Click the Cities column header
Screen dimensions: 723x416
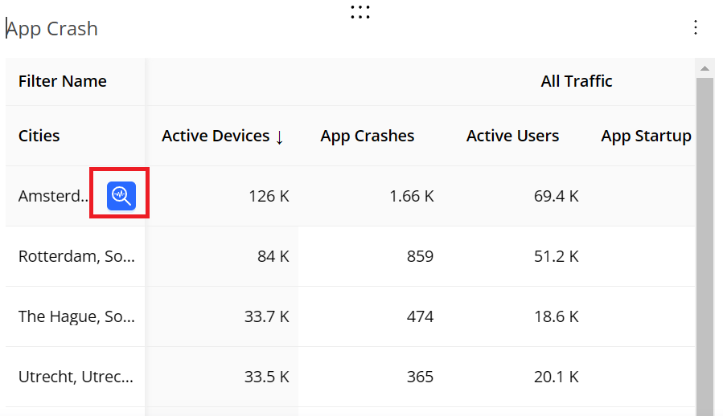click(x=39, y=136)
